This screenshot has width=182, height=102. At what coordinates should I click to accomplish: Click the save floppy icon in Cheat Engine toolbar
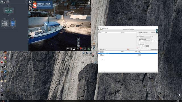(102, 30)
